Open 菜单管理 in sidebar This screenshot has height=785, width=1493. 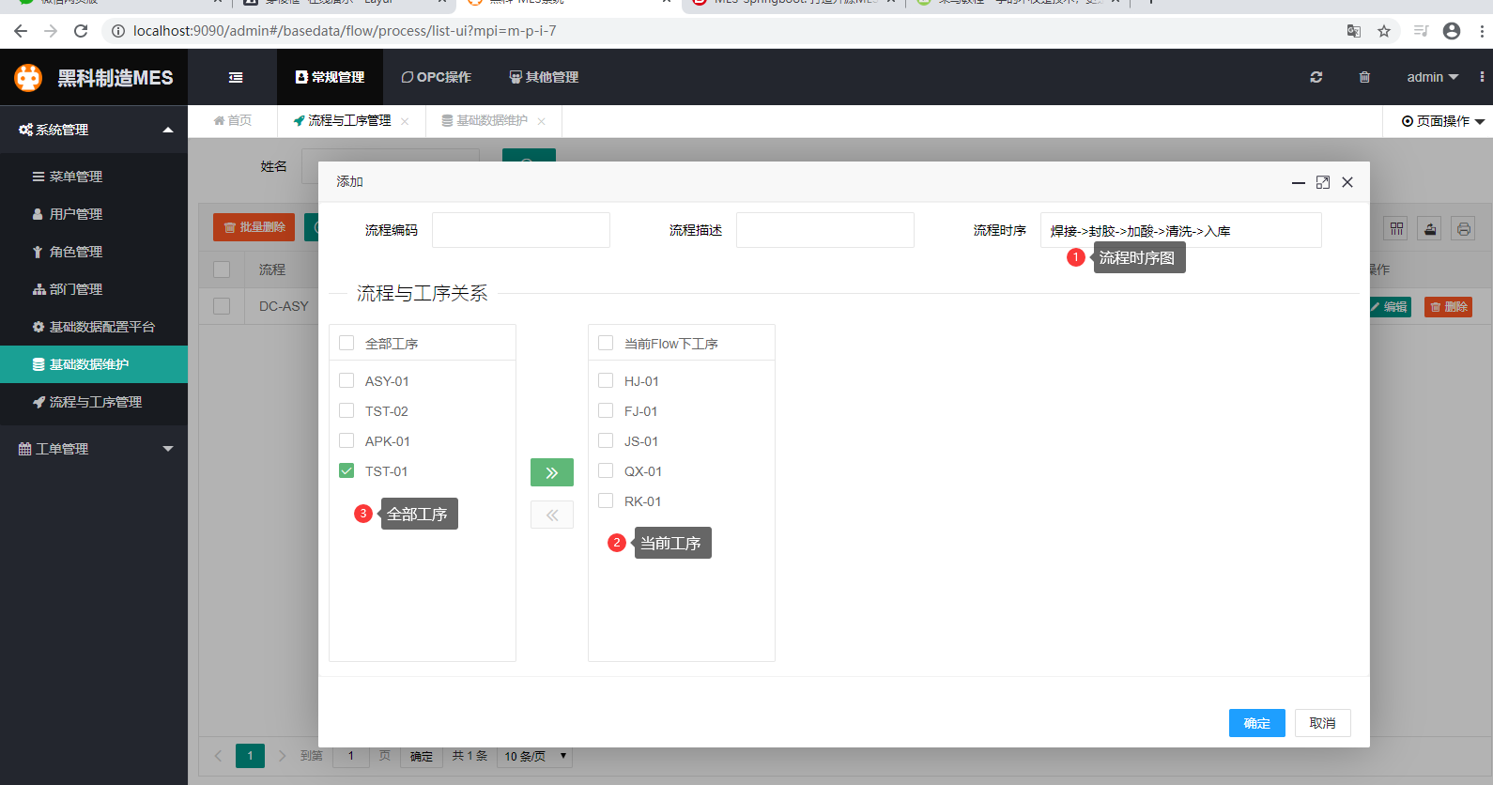pyautogui.click(x=94, y=177)
